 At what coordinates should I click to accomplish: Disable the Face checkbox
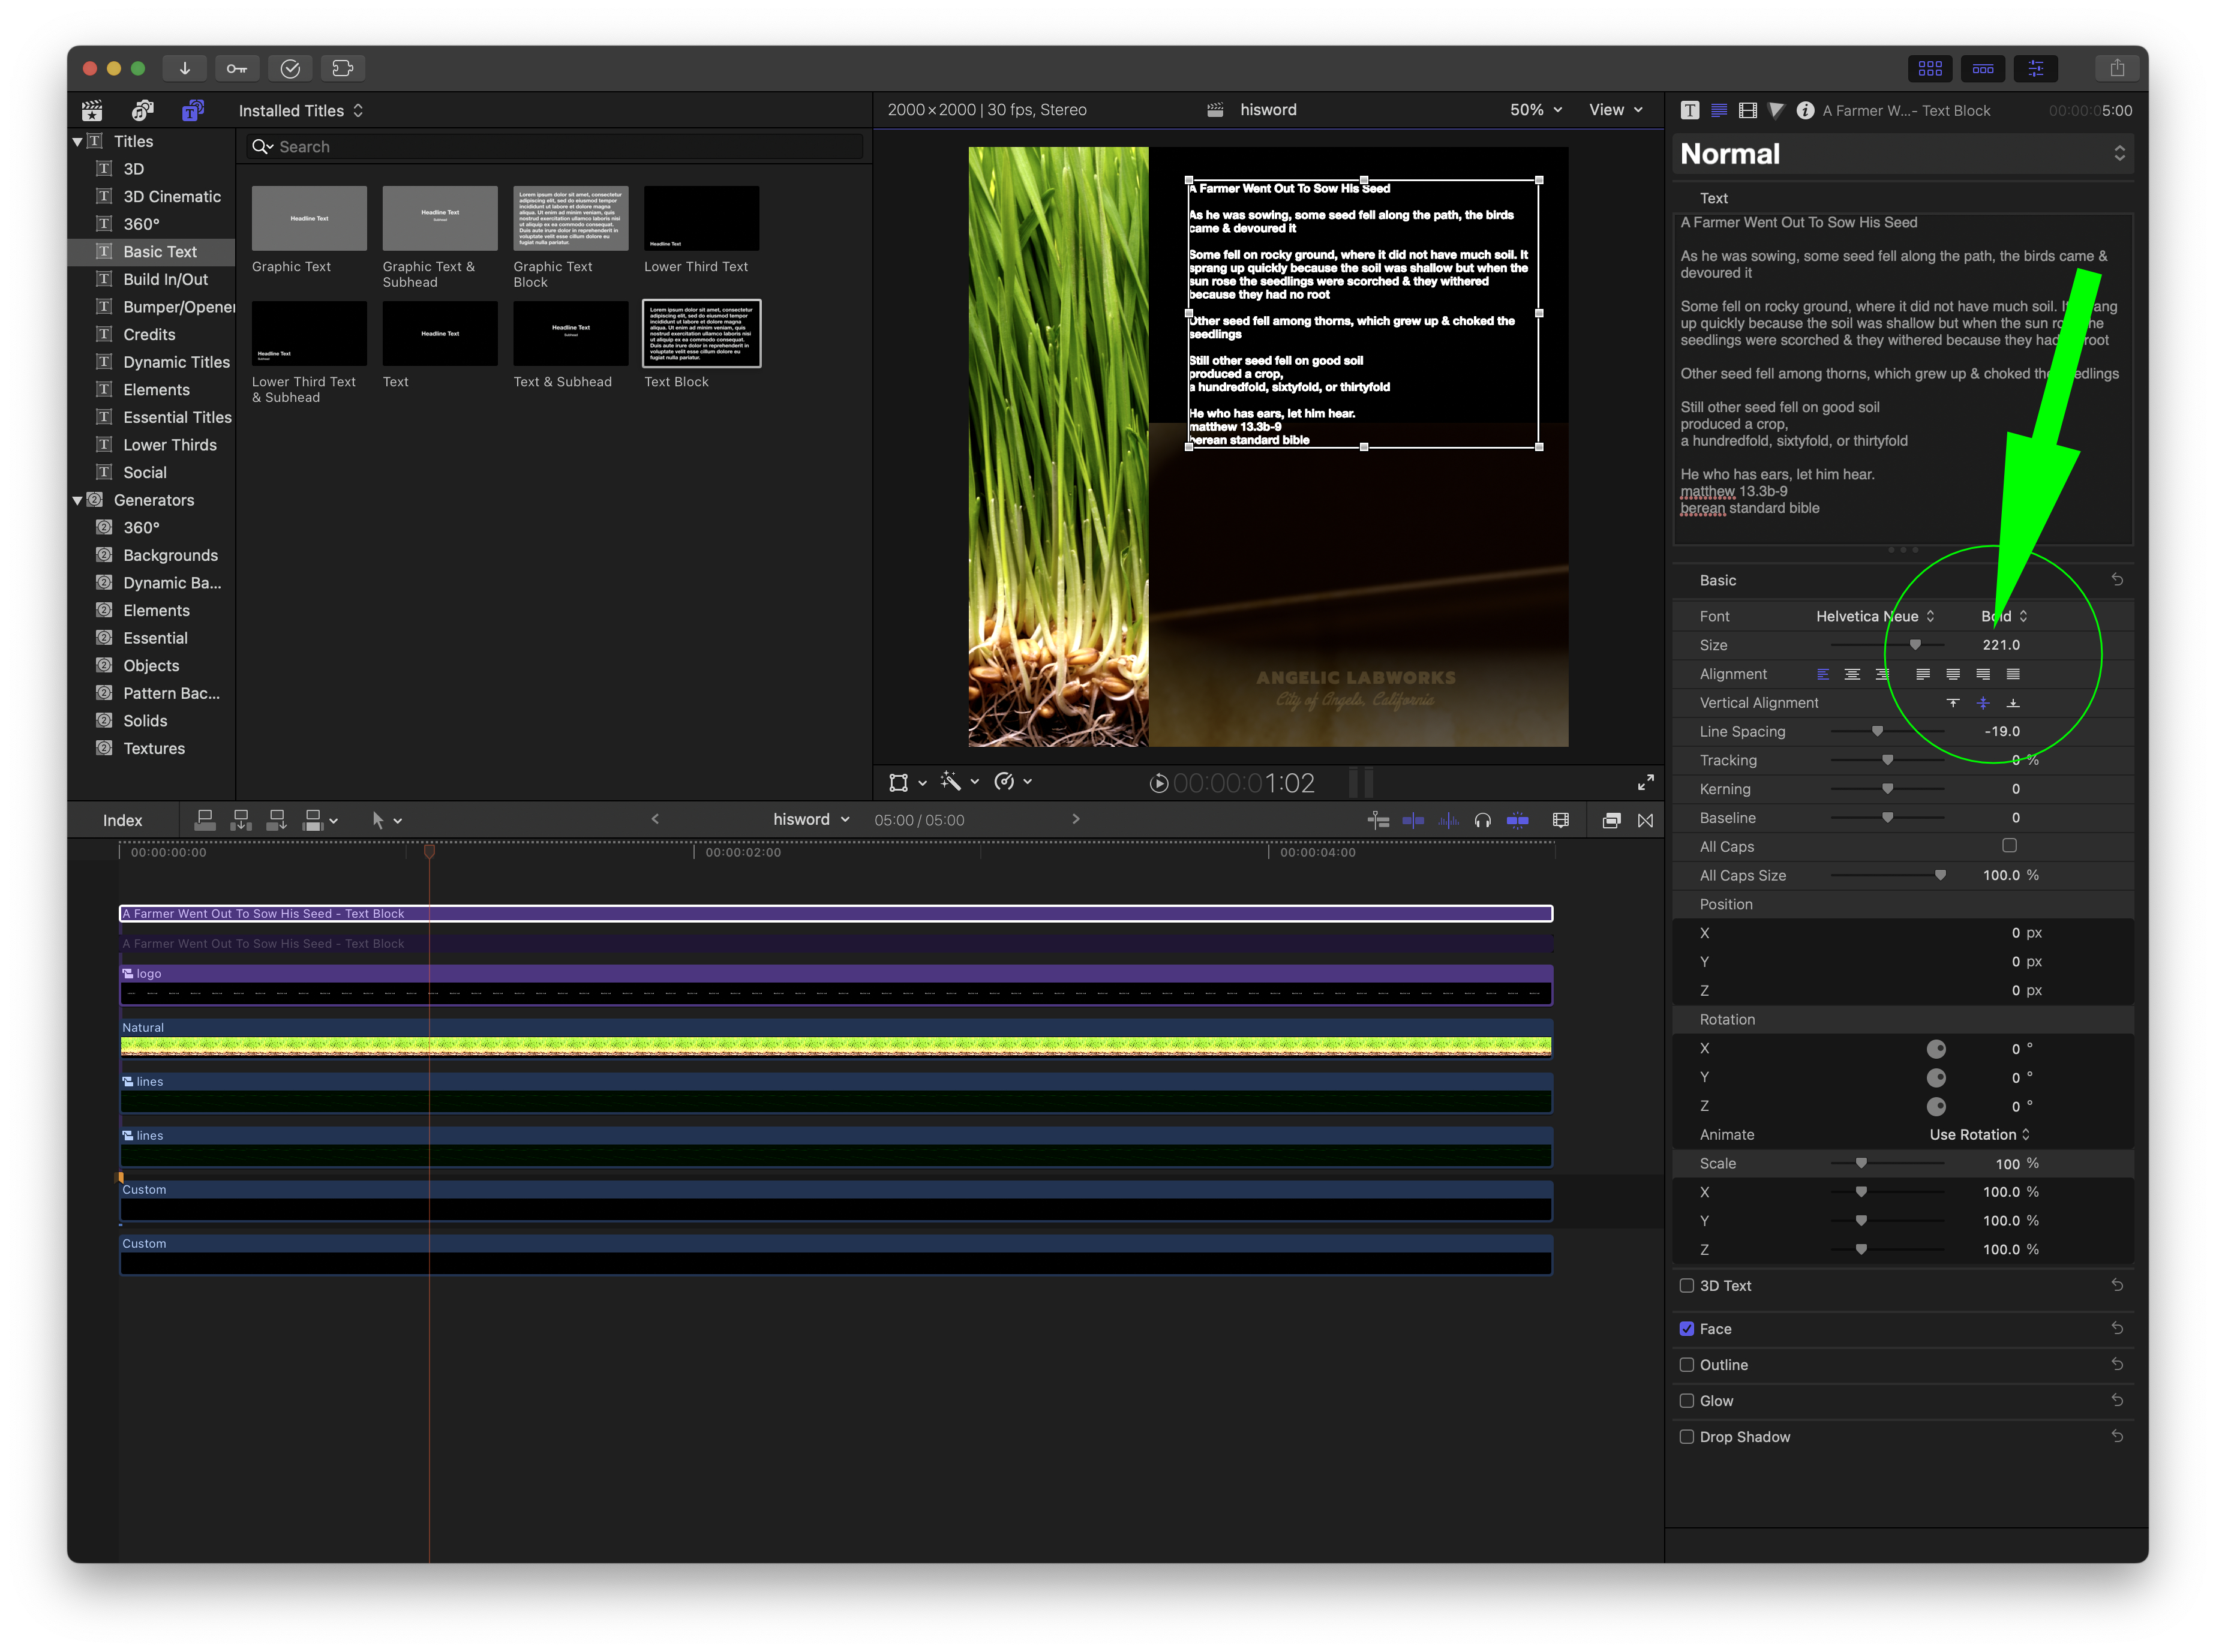coord(1687,1328)
